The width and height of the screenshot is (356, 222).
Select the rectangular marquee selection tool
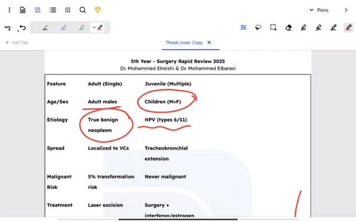(x=273, y=28)
